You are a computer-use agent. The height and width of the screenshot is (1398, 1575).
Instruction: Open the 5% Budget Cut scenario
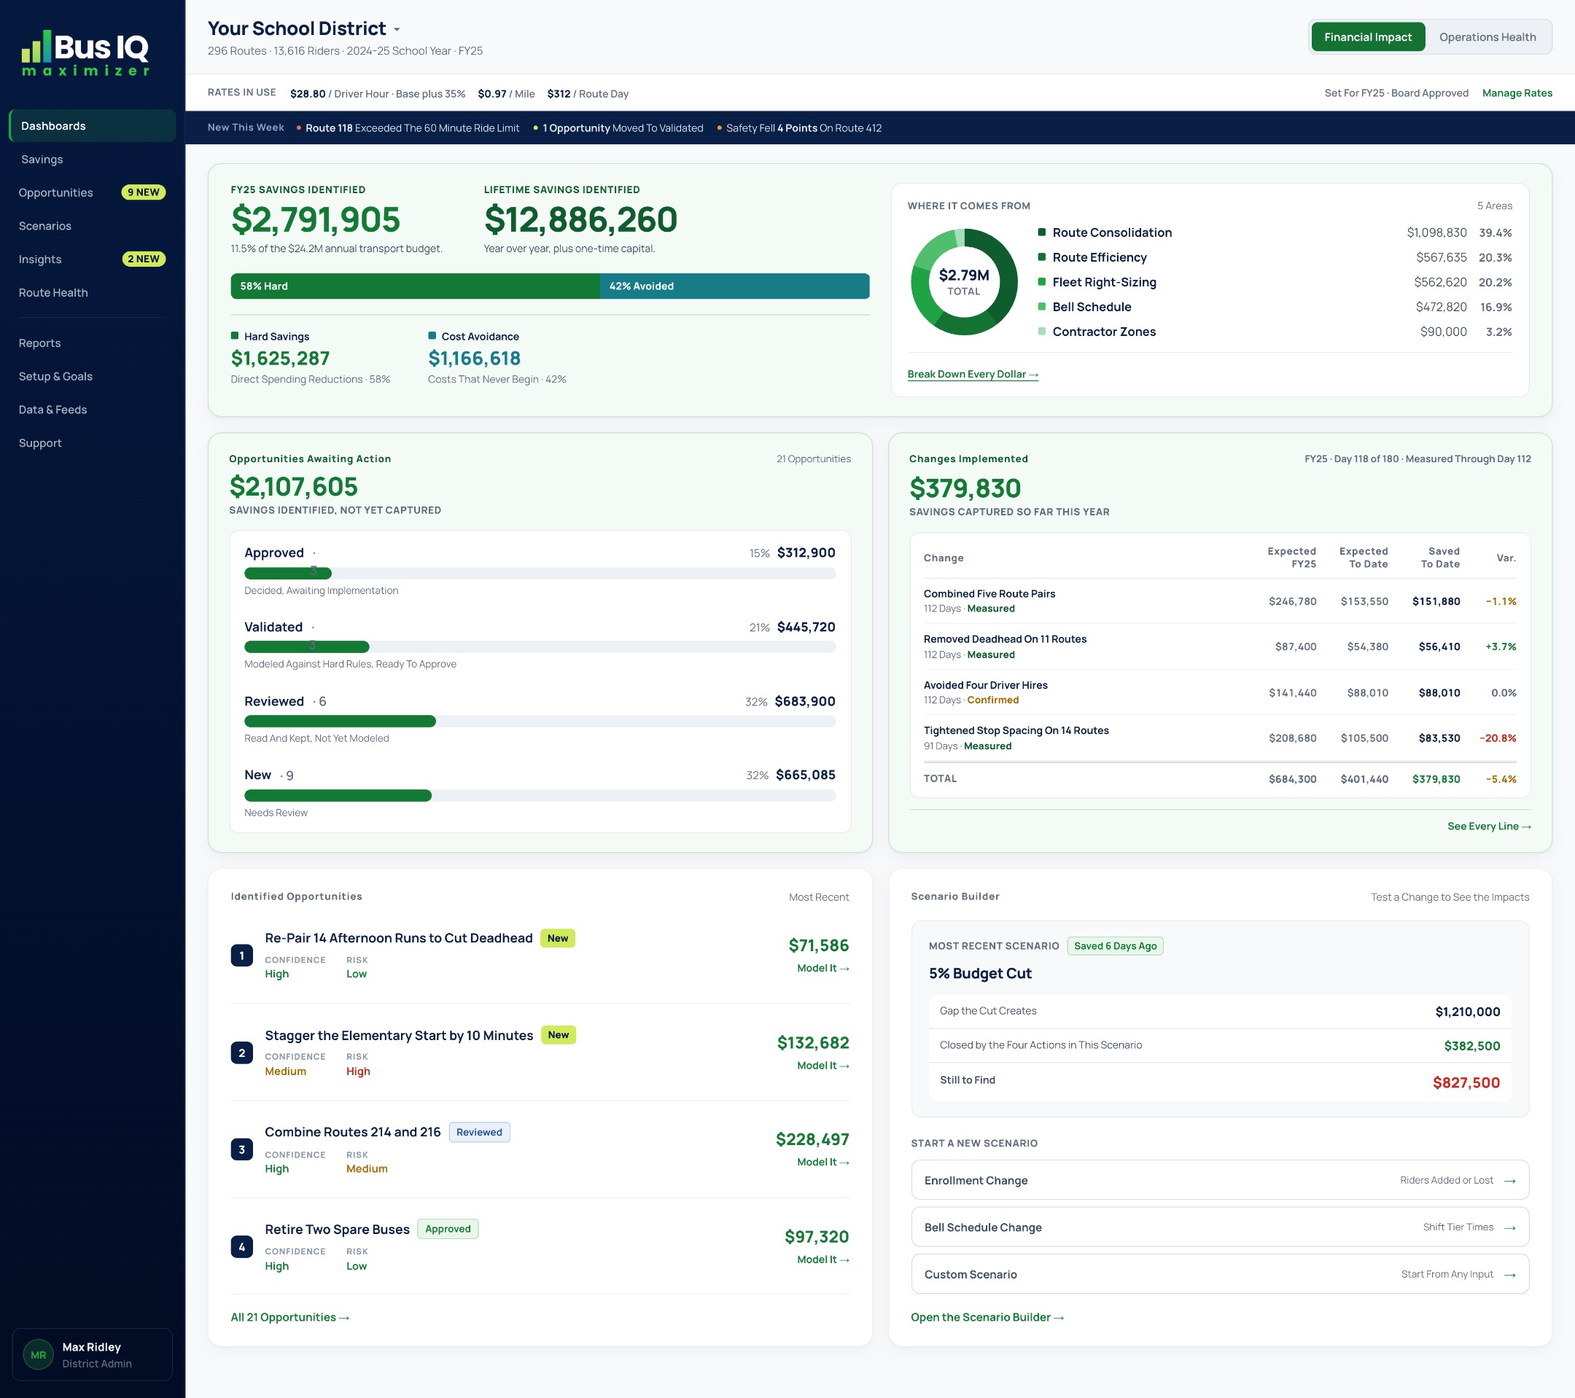tap(979, 974)
